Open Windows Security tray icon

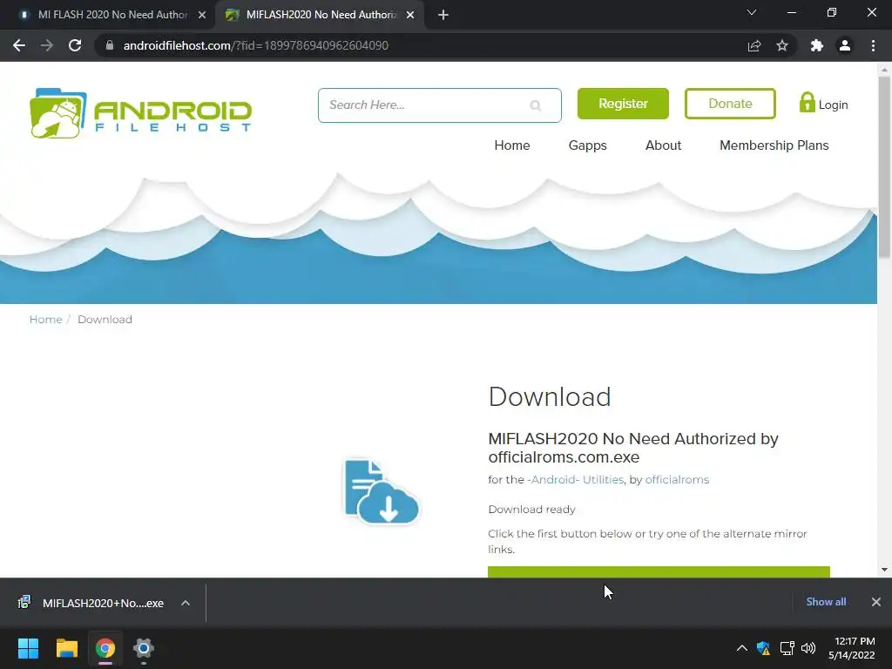click(x=763, y=648)
